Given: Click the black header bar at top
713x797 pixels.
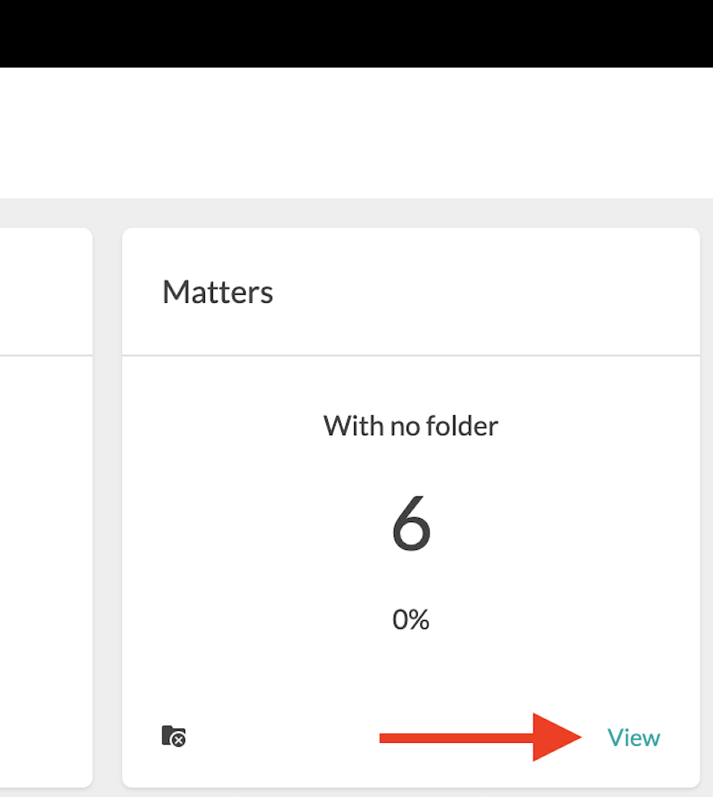Looking at the screenshot, I should (356, 33).
